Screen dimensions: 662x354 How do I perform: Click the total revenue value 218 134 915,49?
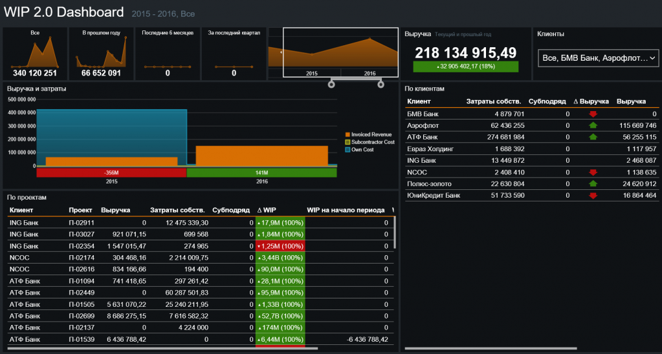pos(465,52)
